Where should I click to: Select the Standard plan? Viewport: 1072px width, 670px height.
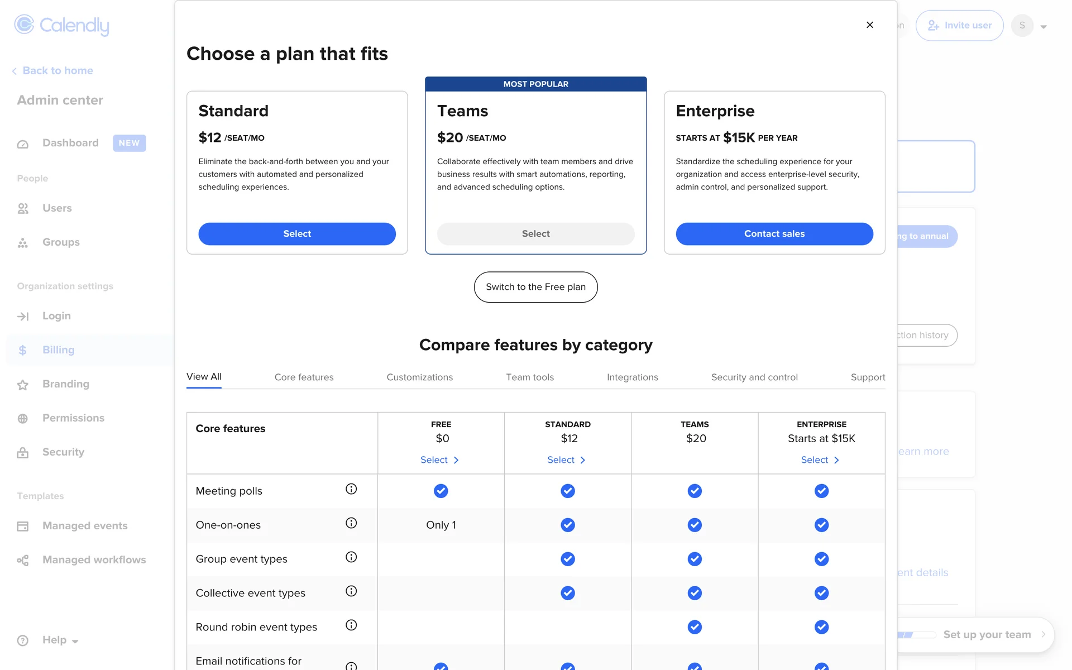tap(297, 234)
